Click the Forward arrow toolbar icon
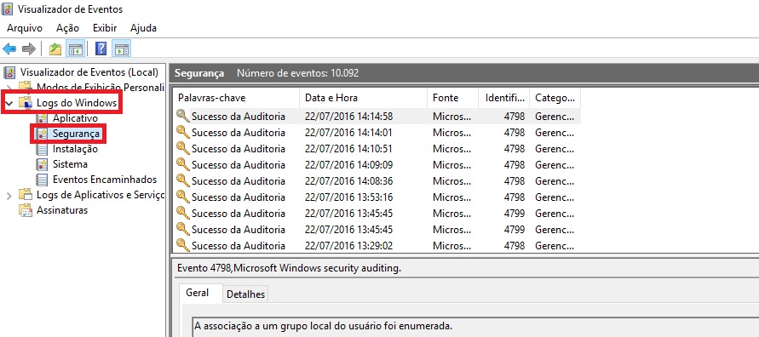The height and width of the screenshot is (337, 759). click(29, 49)
